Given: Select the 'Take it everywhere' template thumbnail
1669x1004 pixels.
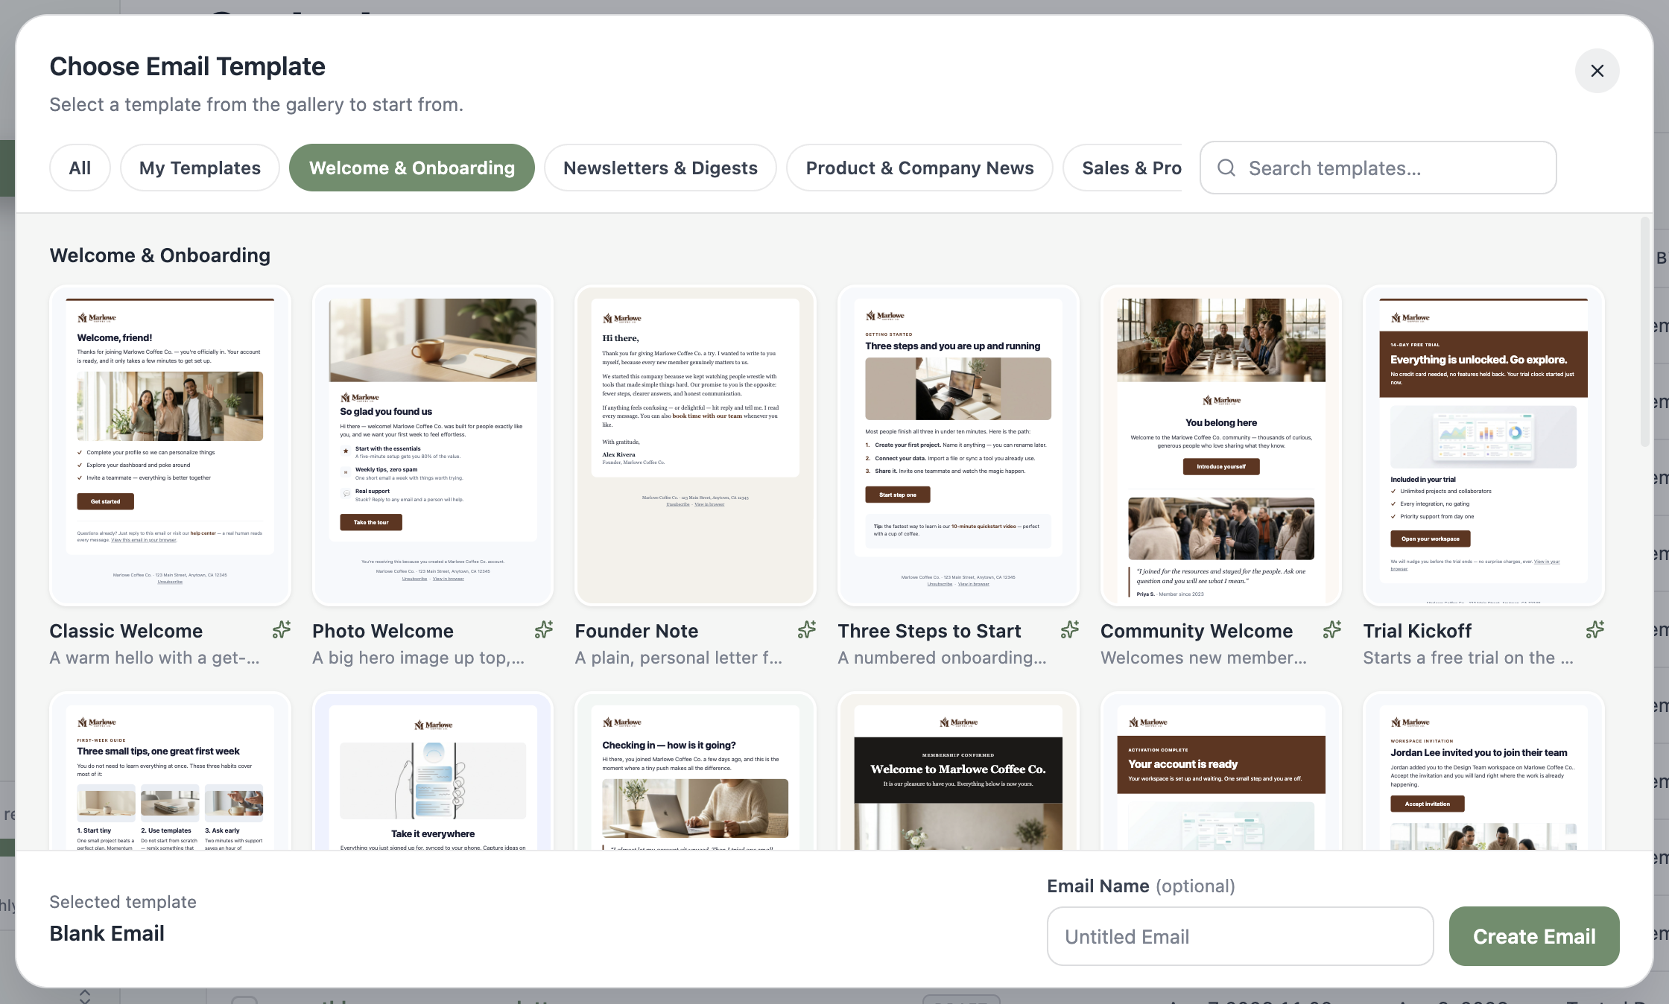Looking at the screenshot, I should (433, 772).
